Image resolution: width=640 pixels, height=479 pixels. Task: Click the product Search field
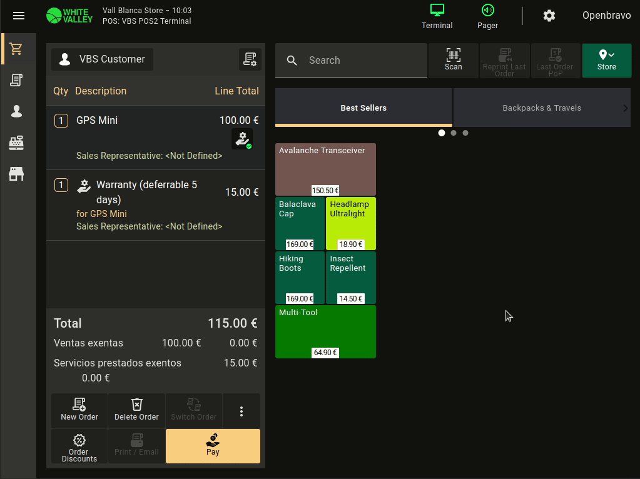pos(363,61)
